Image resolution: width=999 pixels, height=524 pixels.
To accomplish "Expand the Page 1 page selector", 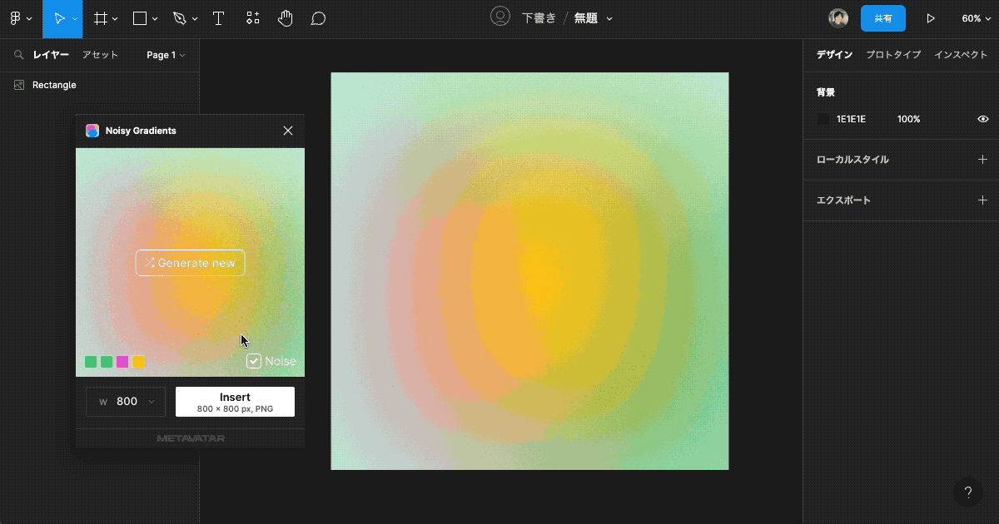I will (165, 55).
